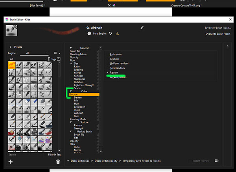Click the reload brush preset icon
The image size is (236, 172).
(x=110, y=34)
